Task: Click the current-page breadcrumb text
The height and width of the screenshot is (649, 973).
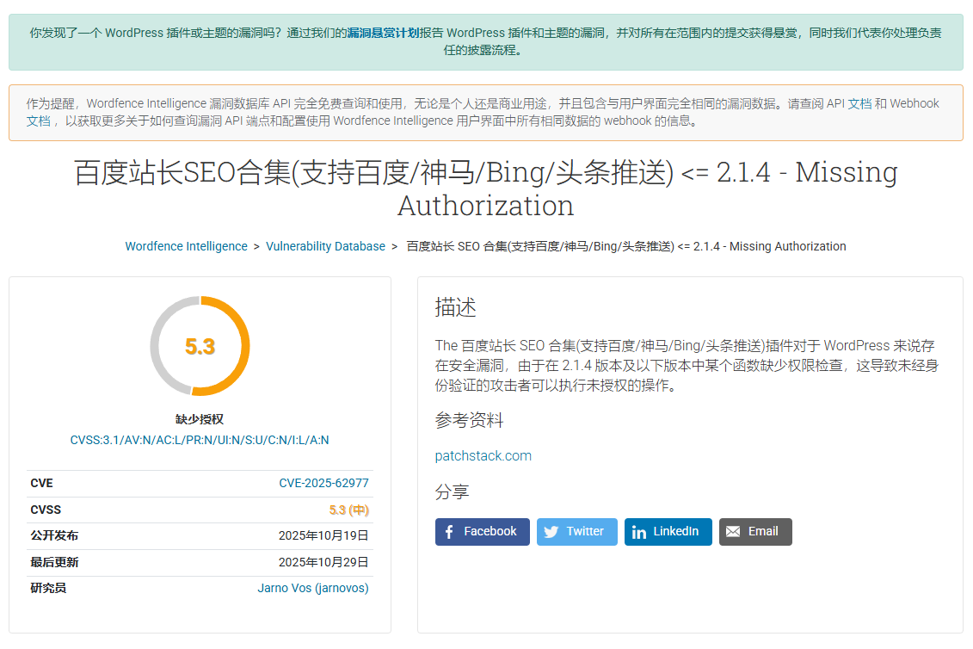Action: pyautogui.click(x=626, y=246)
